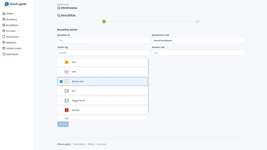
Task: Click the Kijelentkezés logout icon
Action: pos(4,54)
